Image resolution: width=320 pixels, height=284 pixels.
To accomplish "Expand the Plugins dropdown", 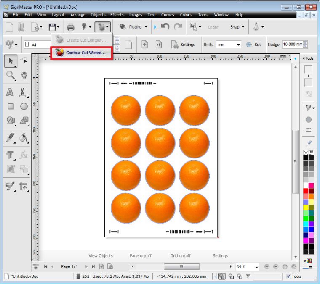I will [134, 27].
